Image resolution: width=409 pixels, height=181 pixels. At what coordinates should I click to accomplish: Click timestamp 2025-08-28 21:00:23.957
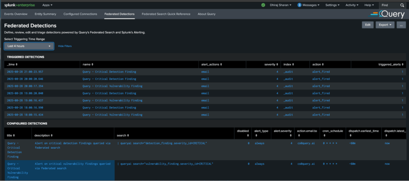point(25,72)
